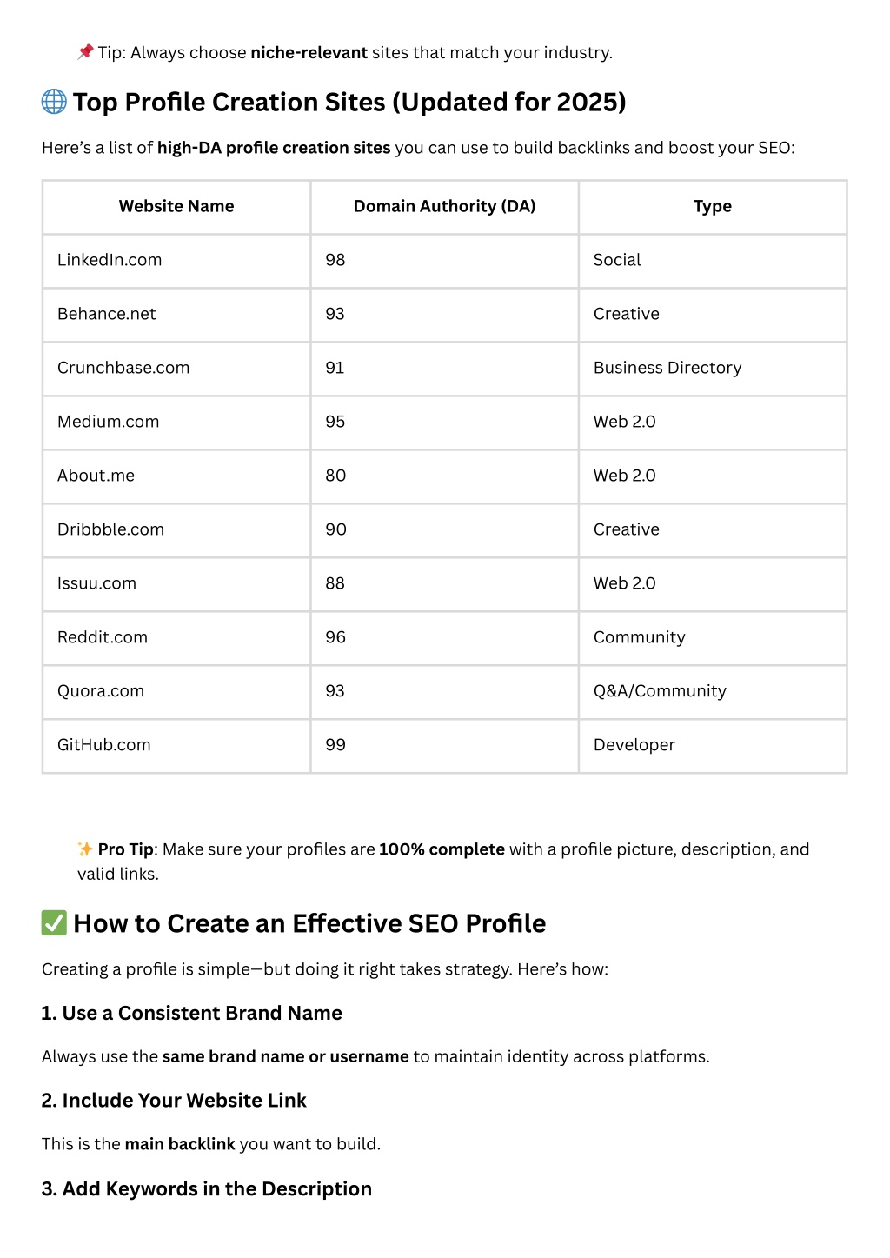Select the LinkedIn.com table cell
The width and height of the screenshot is (890, 1258).
tap(176, 261)
